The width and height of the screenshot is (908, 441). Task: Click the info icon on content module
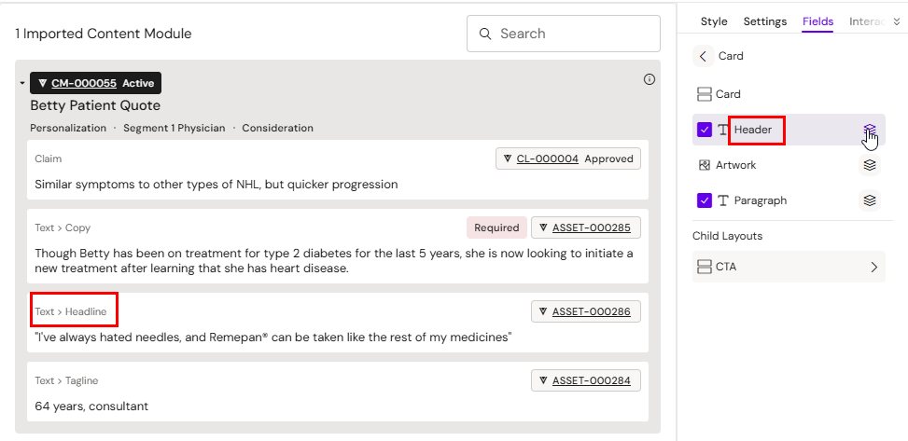(x=650, y=79)
